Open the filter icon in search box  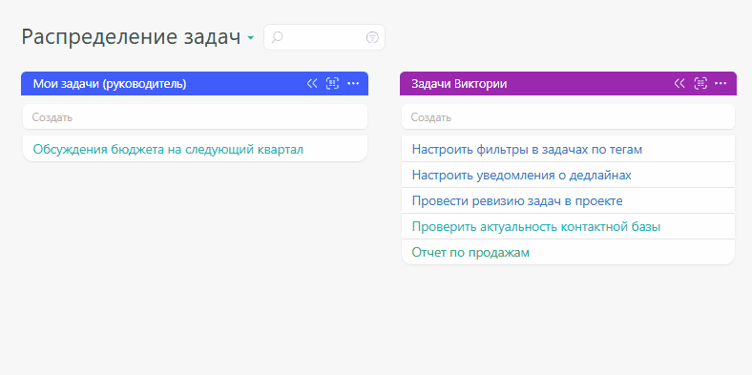(x=372, y=37)
